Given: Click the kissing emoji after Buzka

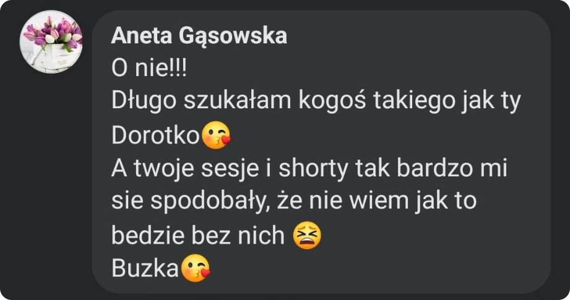Looking at the screenshot, I should pyautogui.click(x=196, y=268).
